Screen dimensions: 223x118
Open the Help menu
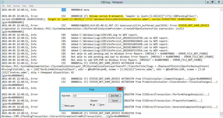[30, 6]
